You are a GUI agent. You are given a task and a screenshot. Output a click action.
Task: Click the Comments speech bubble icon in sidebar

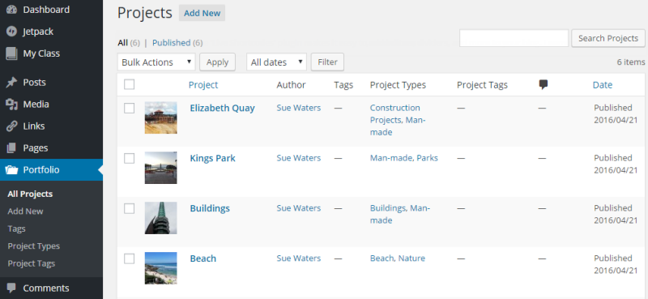[x=11, y=288]
